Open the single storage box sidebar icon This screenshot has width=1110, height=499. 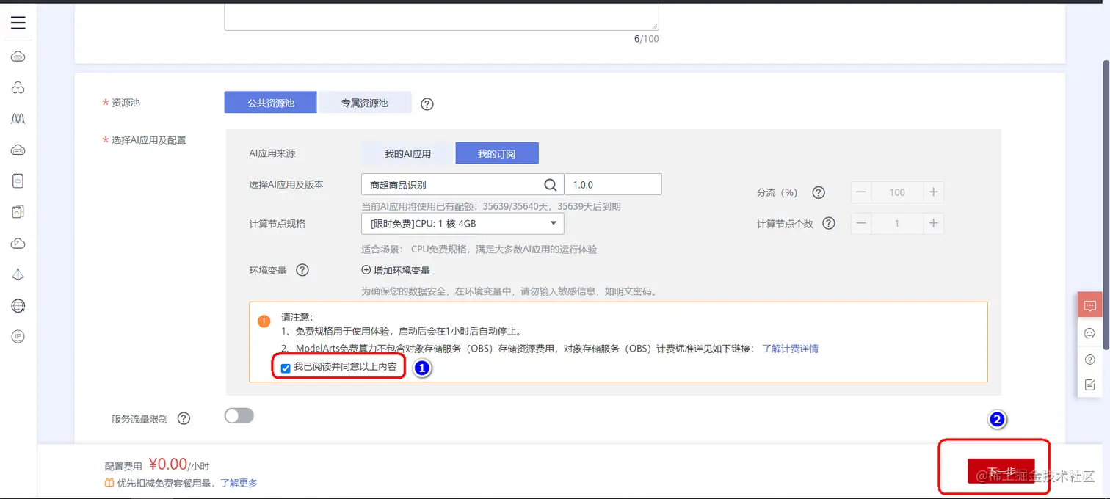[x=18, y=181]
